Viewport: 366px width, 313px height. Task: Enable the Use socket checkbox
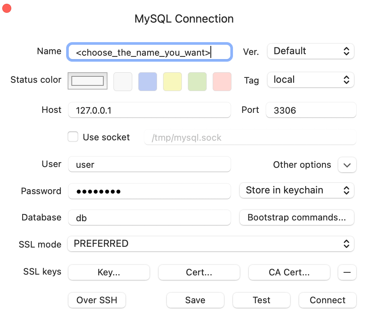[x=73, y=137]
